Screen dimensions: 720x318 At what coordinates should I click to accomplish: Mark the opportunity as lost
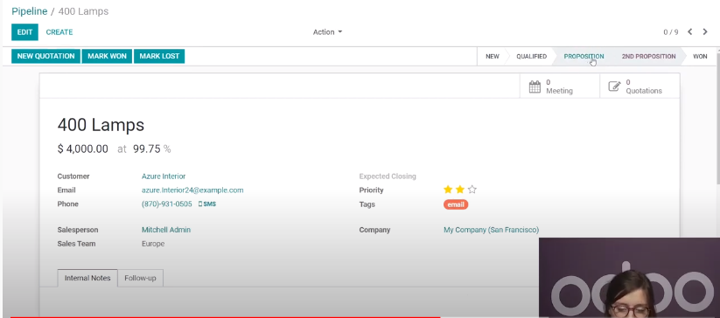pyautogui.click(x=159, y=57)
